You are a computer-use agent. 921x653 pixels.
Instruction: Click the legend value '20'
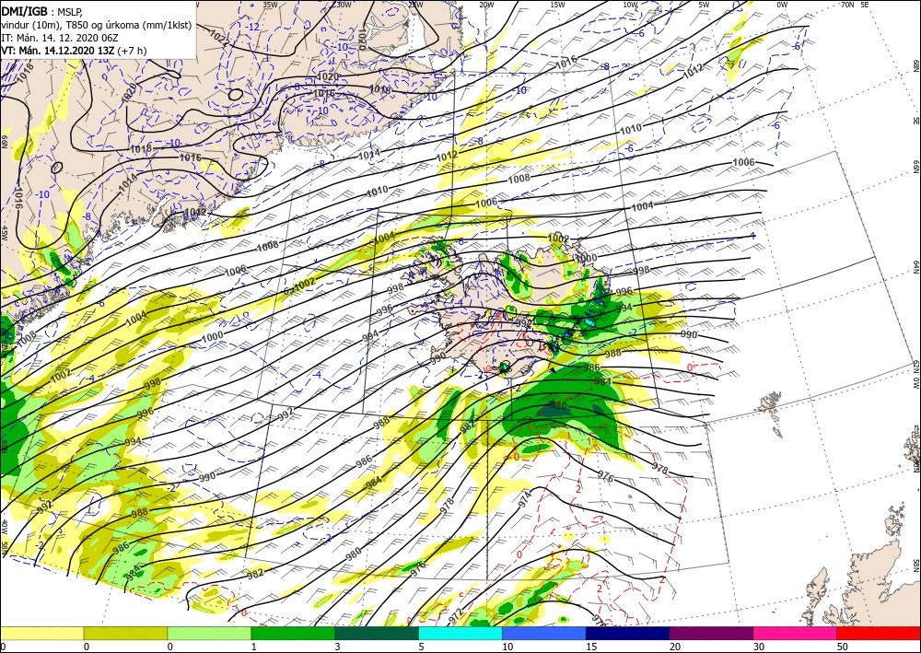[673, 647]
